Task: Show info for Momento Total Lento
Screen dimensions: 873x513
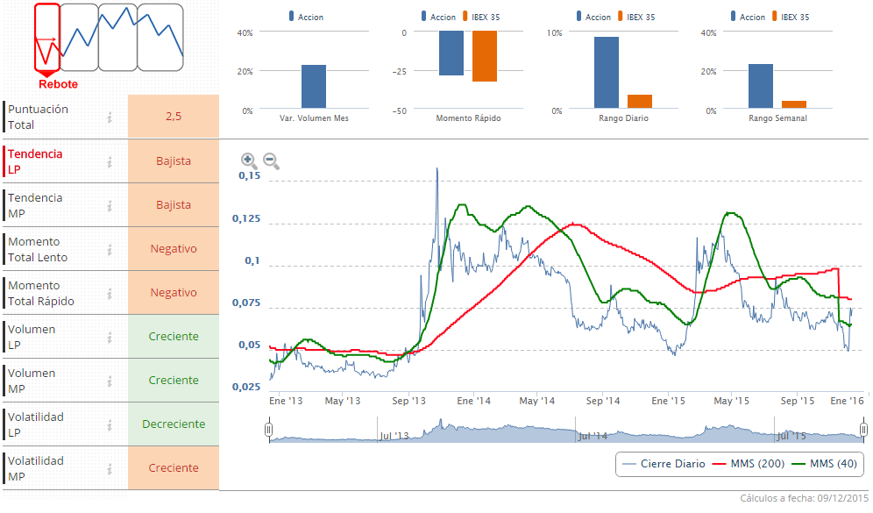Action: (x=110, y=249)
